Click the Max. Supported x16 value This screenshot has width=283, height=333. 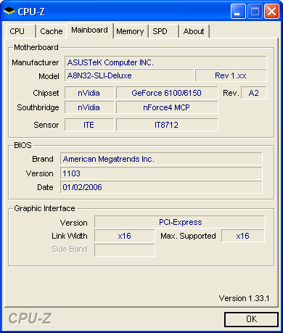tap(243, 236)
